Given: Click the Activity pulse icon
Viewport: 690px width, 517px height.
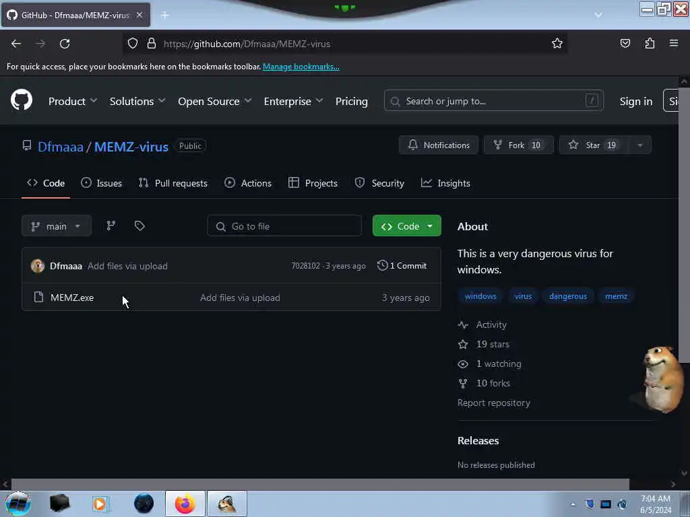Looking at the screenshot, I should click(x=463, y=325).
